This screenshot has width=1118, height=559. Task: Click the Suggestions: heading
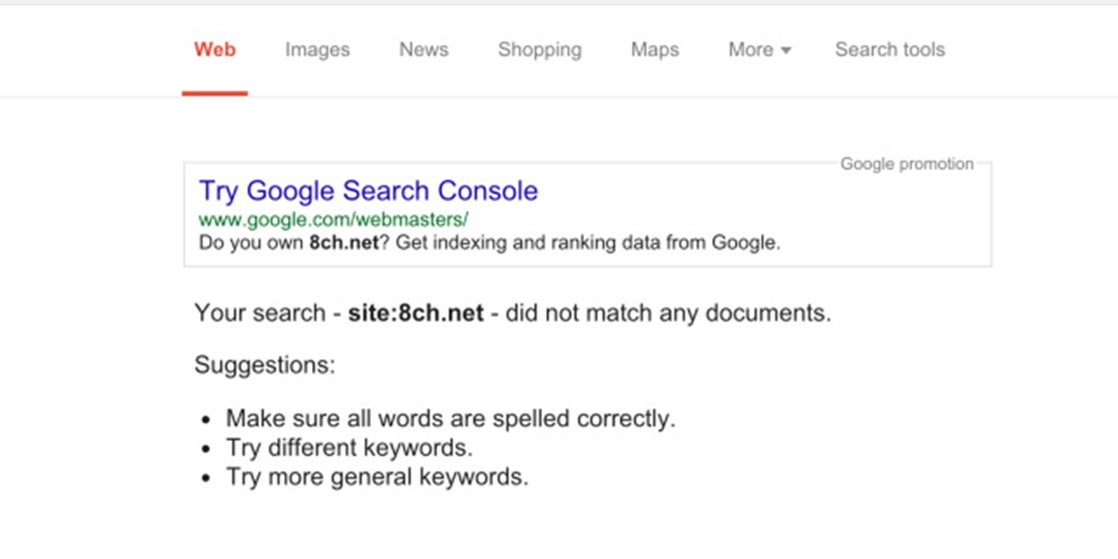click(265, 365)
